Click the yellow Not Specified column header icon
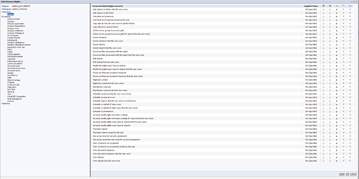The width and height of the screenshot is (359, 179). pyautogui.click(x=337, y=6)
